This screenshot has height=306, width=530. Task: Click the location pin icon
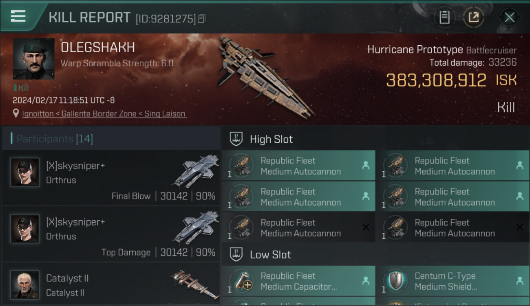pos(16,114)
